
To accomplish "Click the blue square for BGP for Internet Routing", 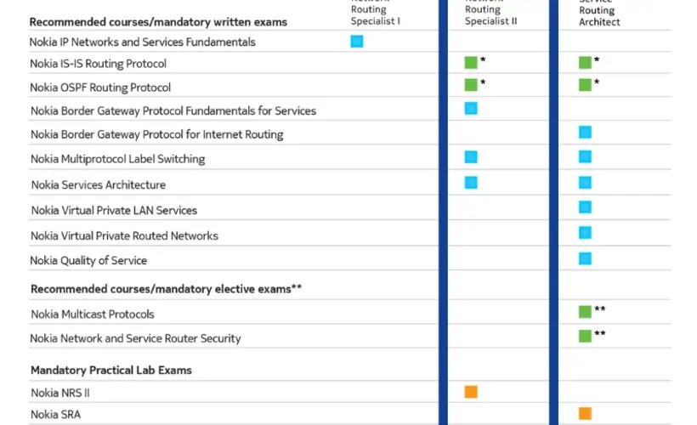I will [x=585, y=132].
